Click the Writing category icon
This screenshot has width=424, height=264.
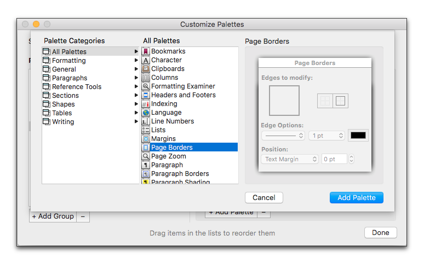[47, 122]
